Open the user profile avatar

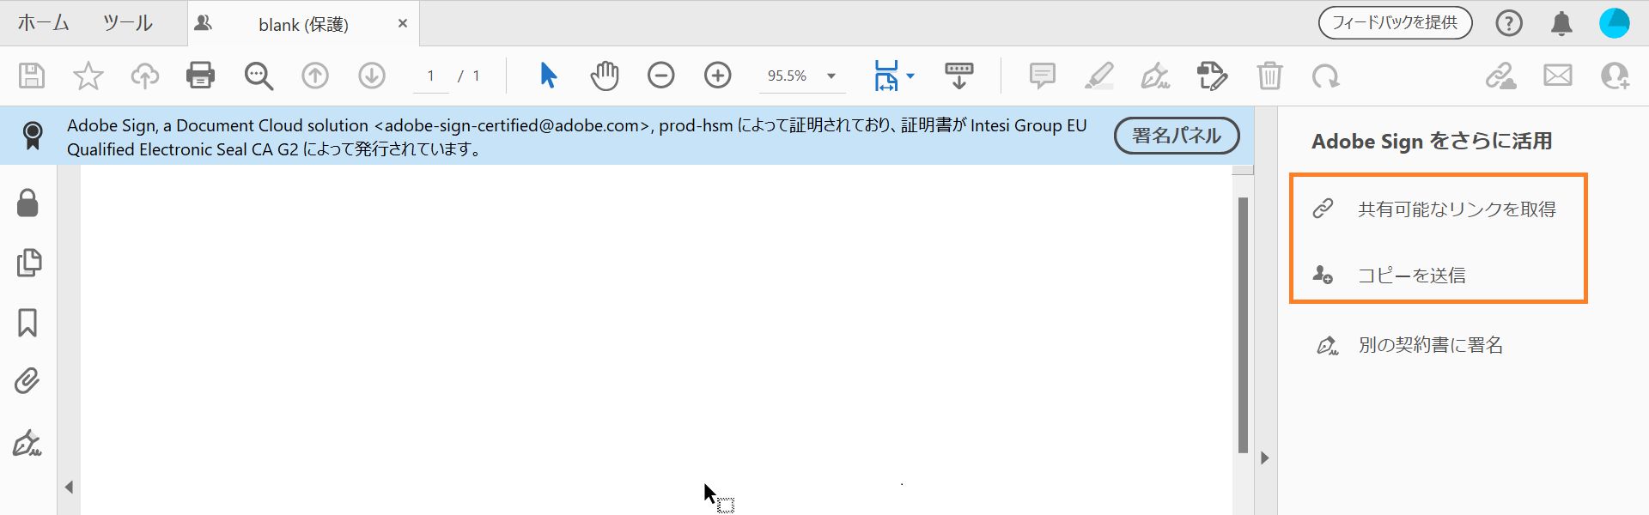click(1614, 23)
